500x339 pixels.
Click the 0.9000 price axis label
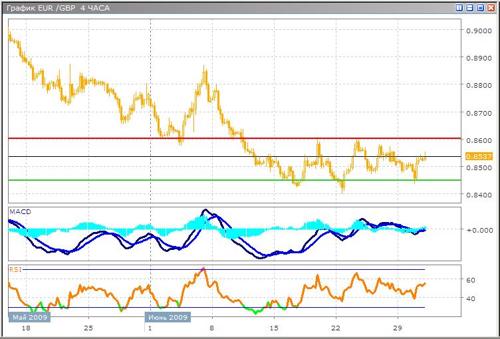(478, 31)
